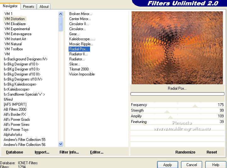
Task: Pick the Radiator II... filter
Action: coord(78,54)
